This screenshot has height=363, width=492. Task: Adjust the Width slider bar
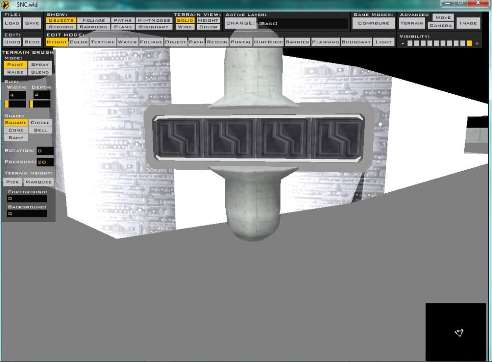(x=15, y=104)
